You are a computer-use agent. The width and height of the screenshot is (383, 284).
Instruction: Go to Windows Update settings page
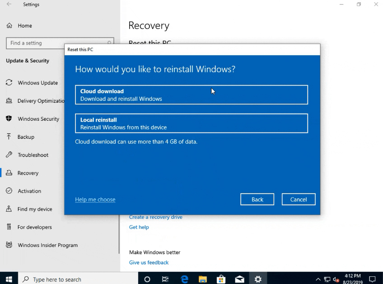pyautogui.click(x=37, y=83)
